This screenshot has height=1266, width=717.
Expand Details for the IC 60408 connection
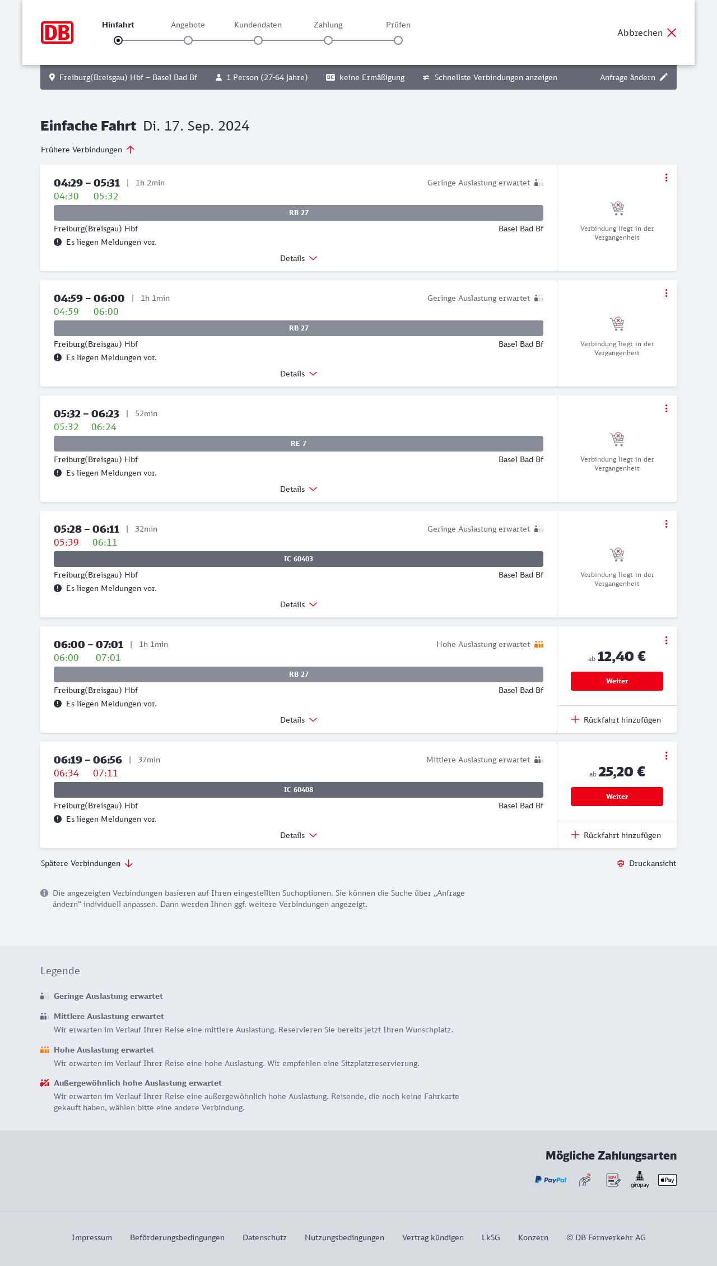coord(299,835)
